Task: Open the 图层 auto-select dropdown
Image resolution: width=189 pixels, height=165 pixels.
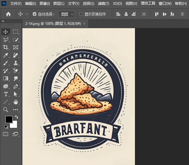Action: pos(66,14)
